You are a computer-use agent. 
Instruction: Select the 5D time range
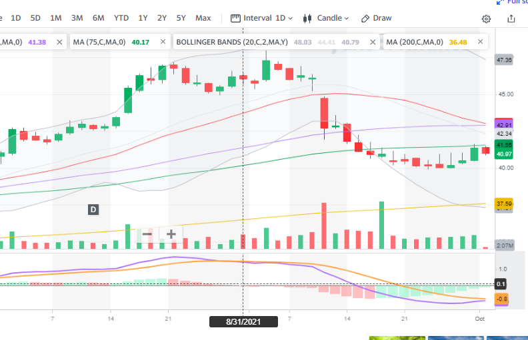click(x=35, y=18)
